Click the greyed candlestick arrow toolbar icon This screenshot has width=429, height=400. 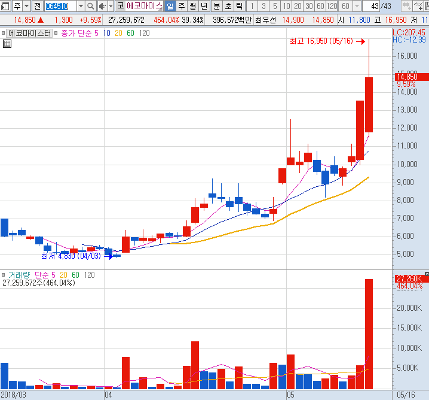click(x=406, y=6)
